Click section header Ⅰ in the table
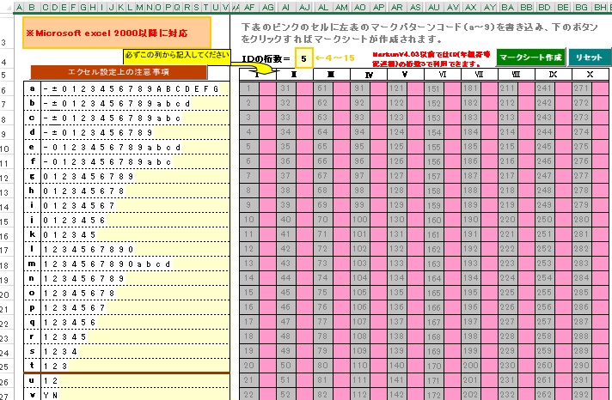The width and height of the screenshot is (612, 400). tap(258, 74)
